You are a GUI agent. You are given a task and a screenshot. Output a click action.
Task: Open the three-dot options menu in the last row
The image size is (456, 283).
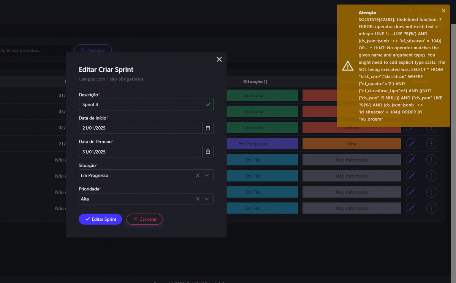point(431,208)
